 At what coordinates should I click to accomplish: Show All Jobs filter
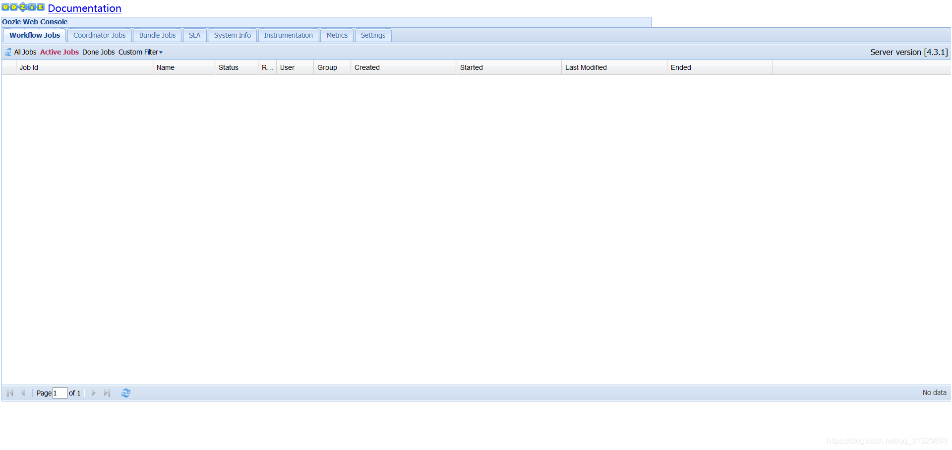pyautogui.click(x=25, y=52)
